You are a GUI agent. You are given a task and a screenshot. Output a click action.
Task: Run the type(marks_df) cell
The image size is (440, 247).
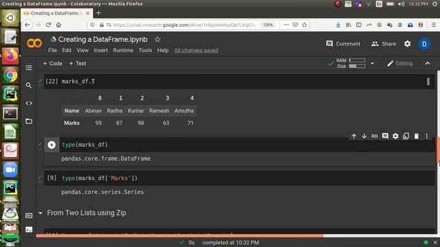click(52, 145)
